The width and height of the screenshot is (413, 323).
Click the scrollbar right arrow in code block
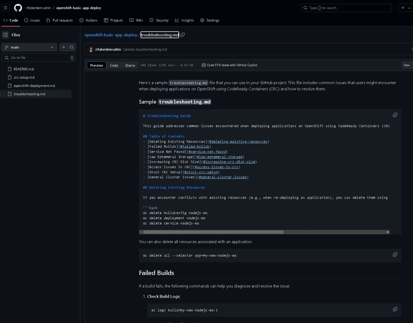click(x=388, y=232)
